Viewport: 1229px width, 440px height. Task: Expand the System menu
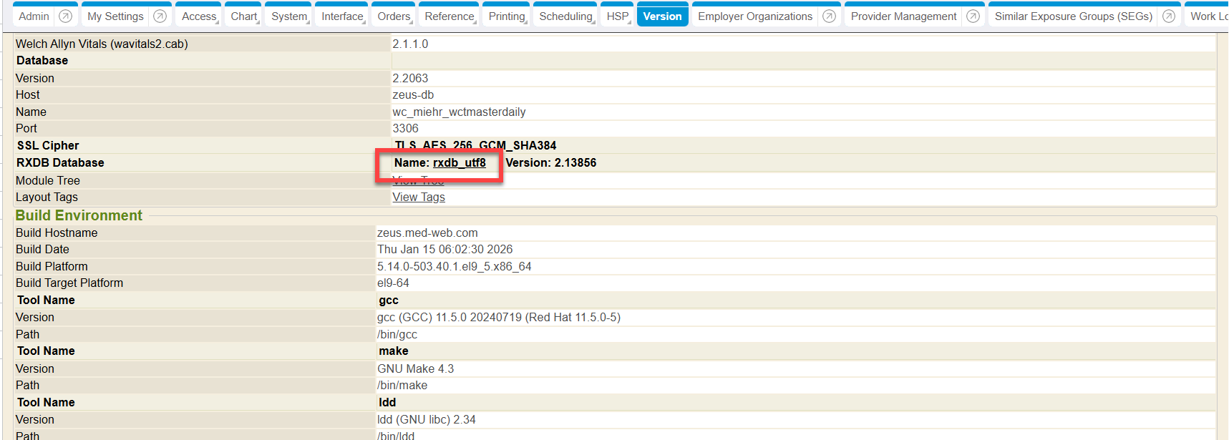[x=289, y=16]
